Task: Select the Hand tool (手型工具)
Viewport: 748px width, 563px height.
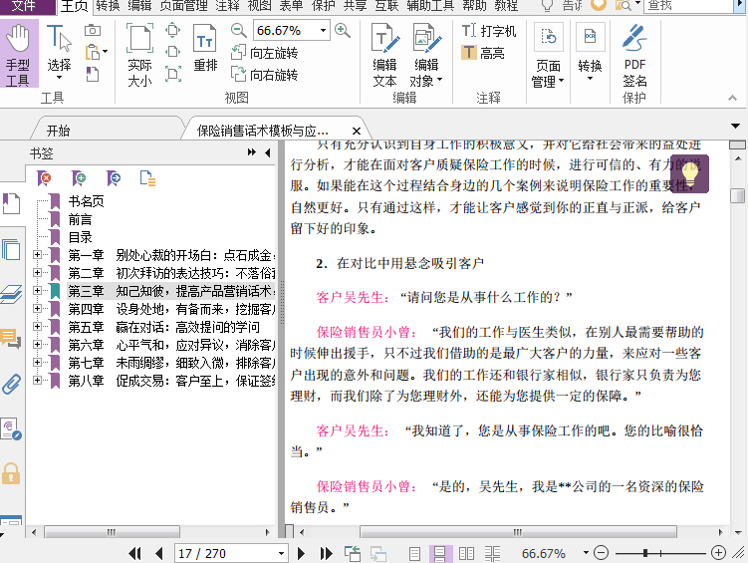Action: click(19, 55)
